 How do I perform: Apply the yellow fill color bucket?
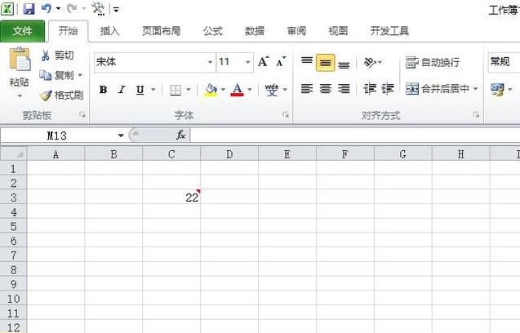pyautogui.click(x=211, y=90)
